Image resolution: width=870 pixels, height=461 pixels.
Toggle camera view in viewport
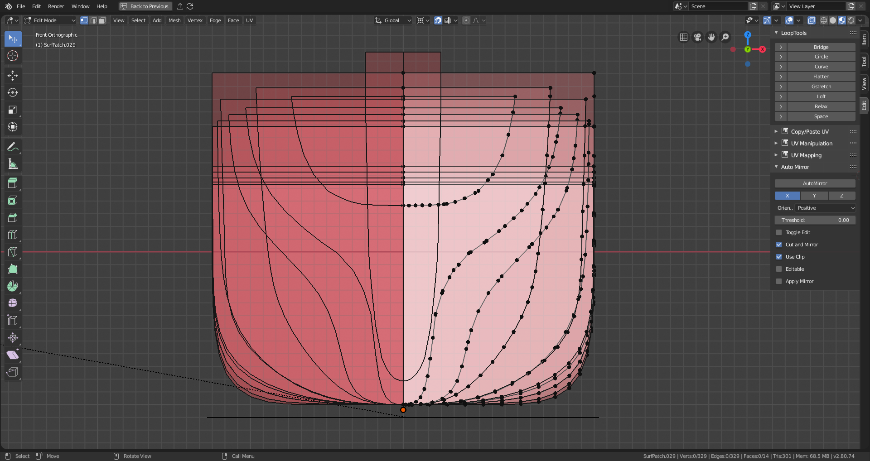click(697, 37)
